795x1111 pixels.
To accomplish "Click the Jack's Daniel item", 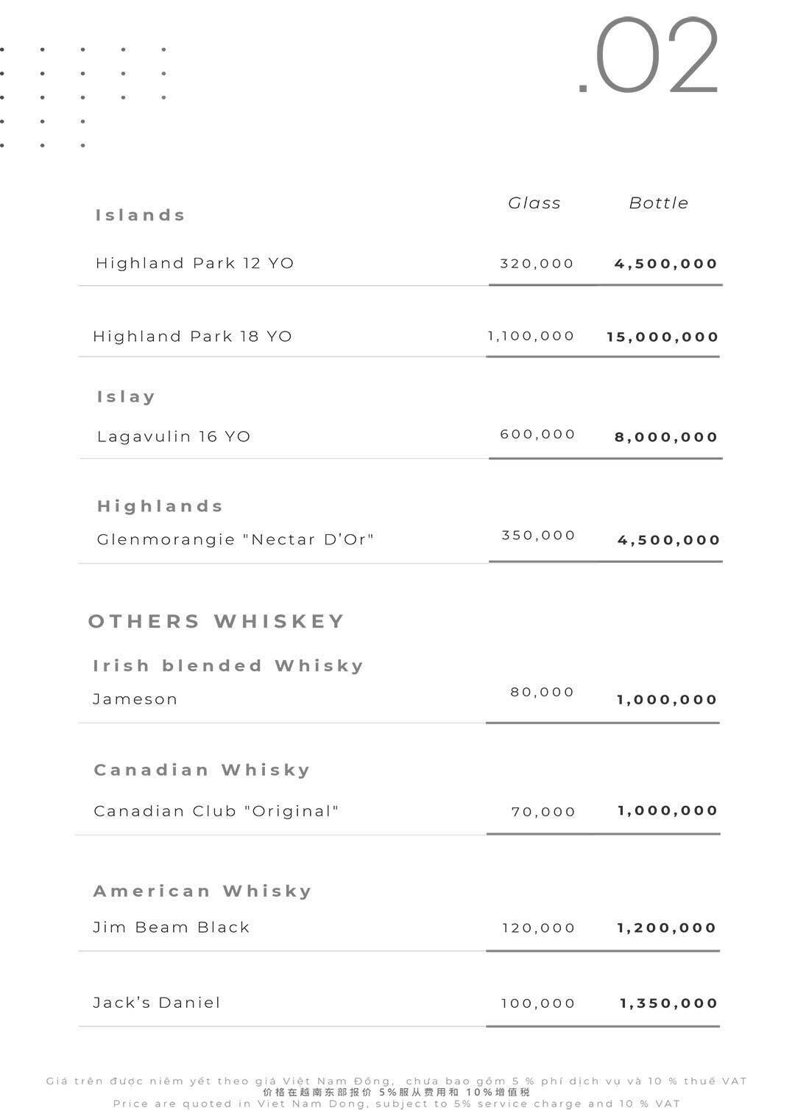I will coord(157,1003).
